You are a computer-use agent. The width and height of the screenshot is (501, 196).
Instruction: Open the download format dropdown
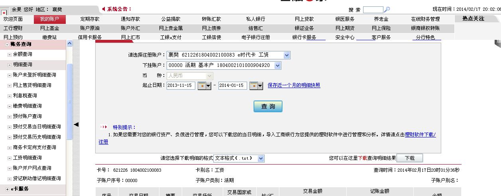click(x=261, y=159)
